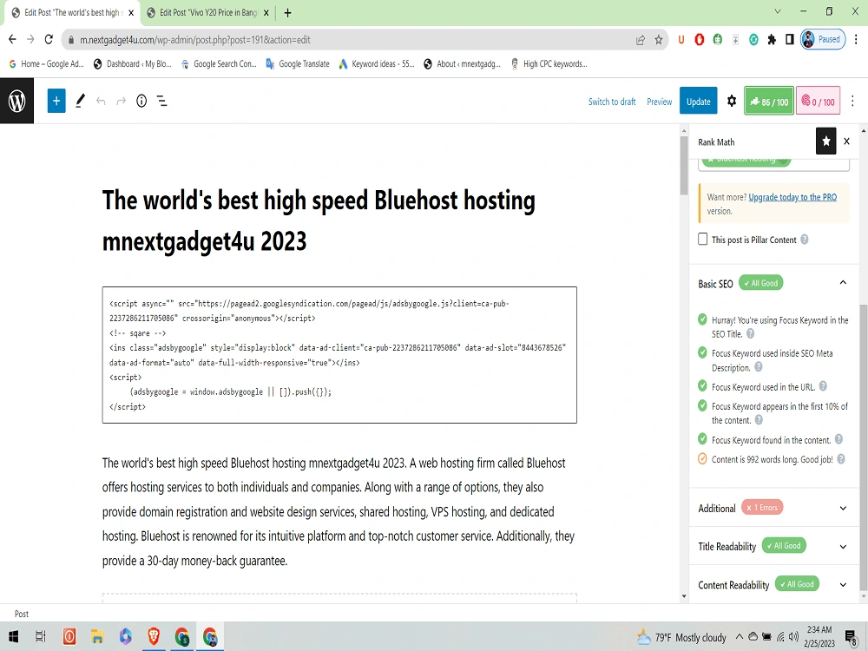
Task: Open tab search dropdown arrow
Action: coord(777,11)
